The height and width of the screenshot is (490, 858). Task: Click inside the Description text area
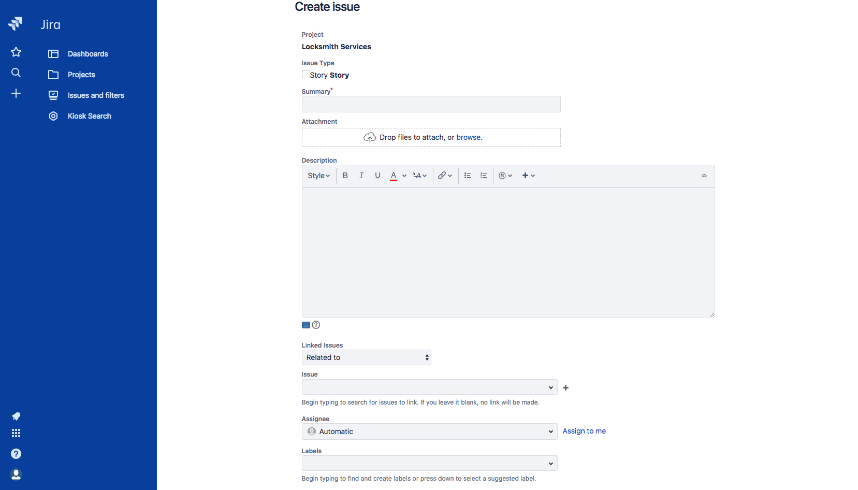[x=508, y=252]
